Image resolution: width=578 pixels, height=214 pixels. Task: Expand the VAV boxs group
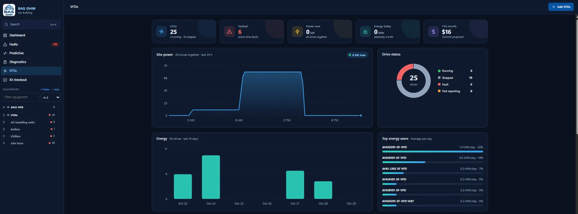pyautogui.click(x=4, y=143)
